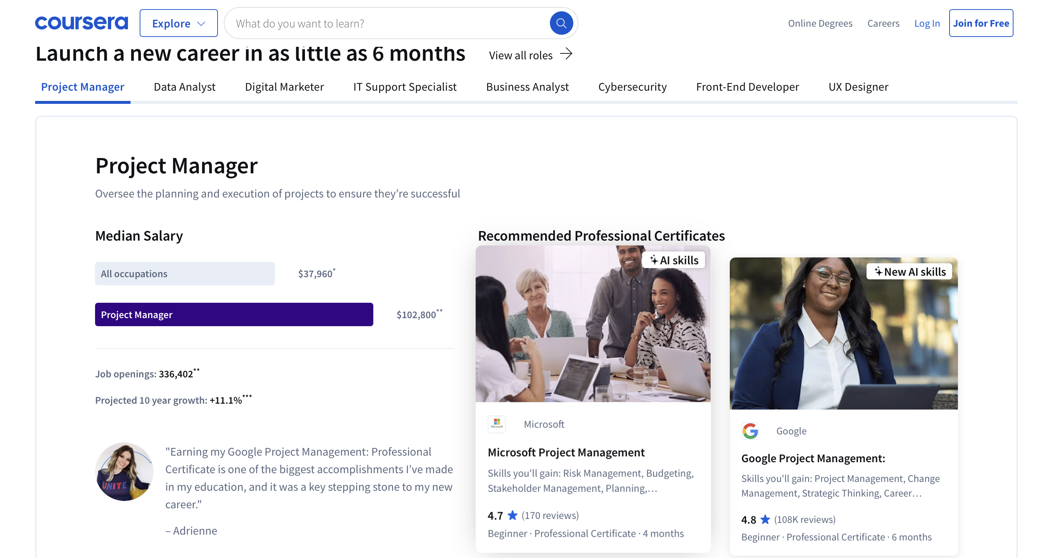Click the Project Manager salary bar
This screenshot has height=558, width=1053.
234,314
